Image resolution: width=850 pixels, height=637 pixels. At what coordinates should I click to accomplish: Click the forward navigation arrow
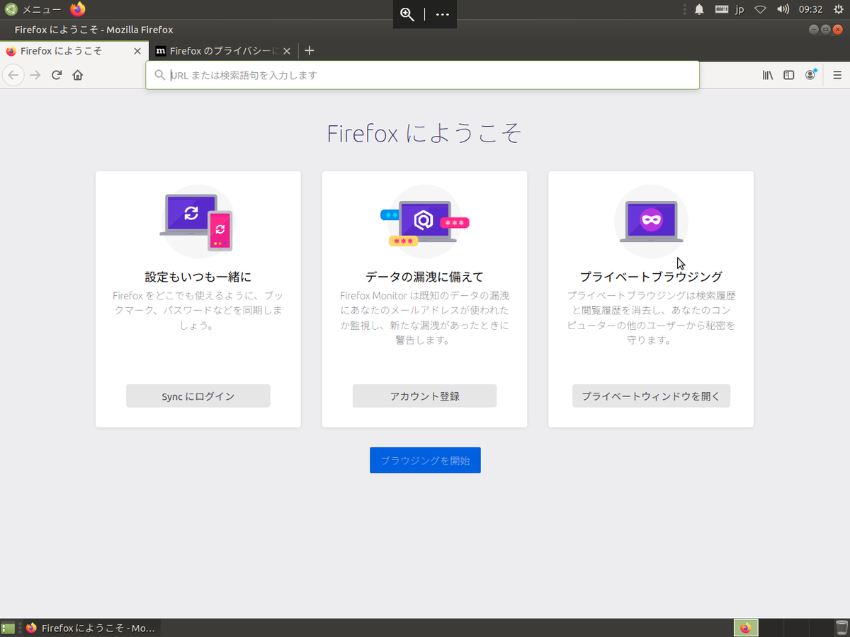[x=34, y=74]
